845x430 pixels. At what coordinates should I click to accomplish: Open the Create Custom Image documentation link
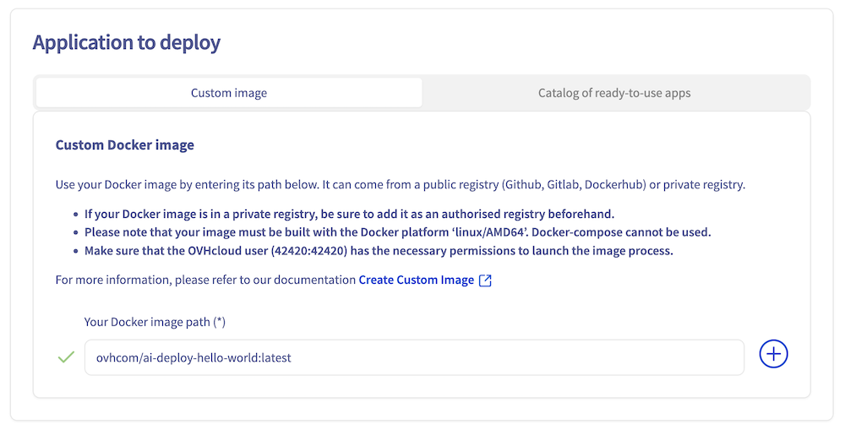click(x=416, y=280)
